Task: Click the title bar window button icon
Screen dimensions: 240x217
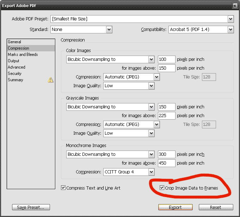Action: click(235, 6)
